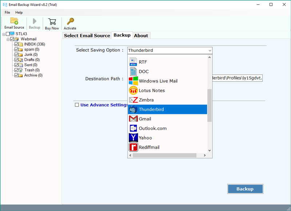The image size is (291, 211).
Task: Click the STL43 computer icon
Action: click(x=12, y=34)
